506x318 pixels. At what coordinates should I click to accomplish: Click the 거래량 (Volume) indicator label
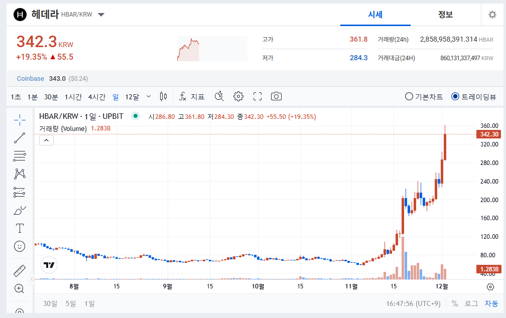[x=63, y=128]
